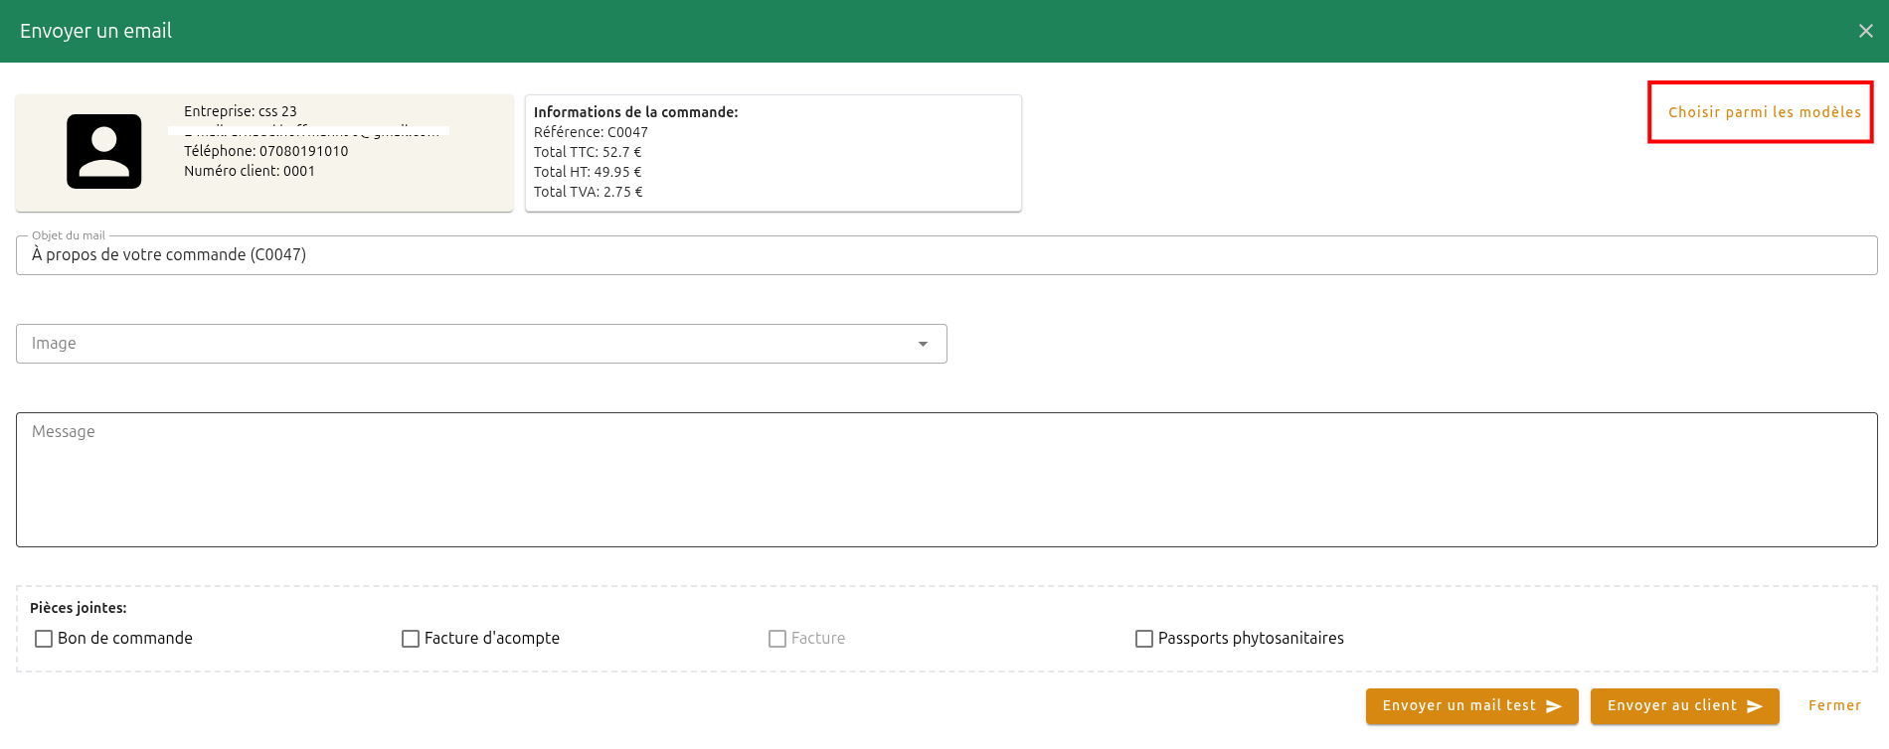The height and width of the screenshot is (749, 1889).
Task: Click the 'Total TVA: 2.75 €' text
Action: [589, 192]
